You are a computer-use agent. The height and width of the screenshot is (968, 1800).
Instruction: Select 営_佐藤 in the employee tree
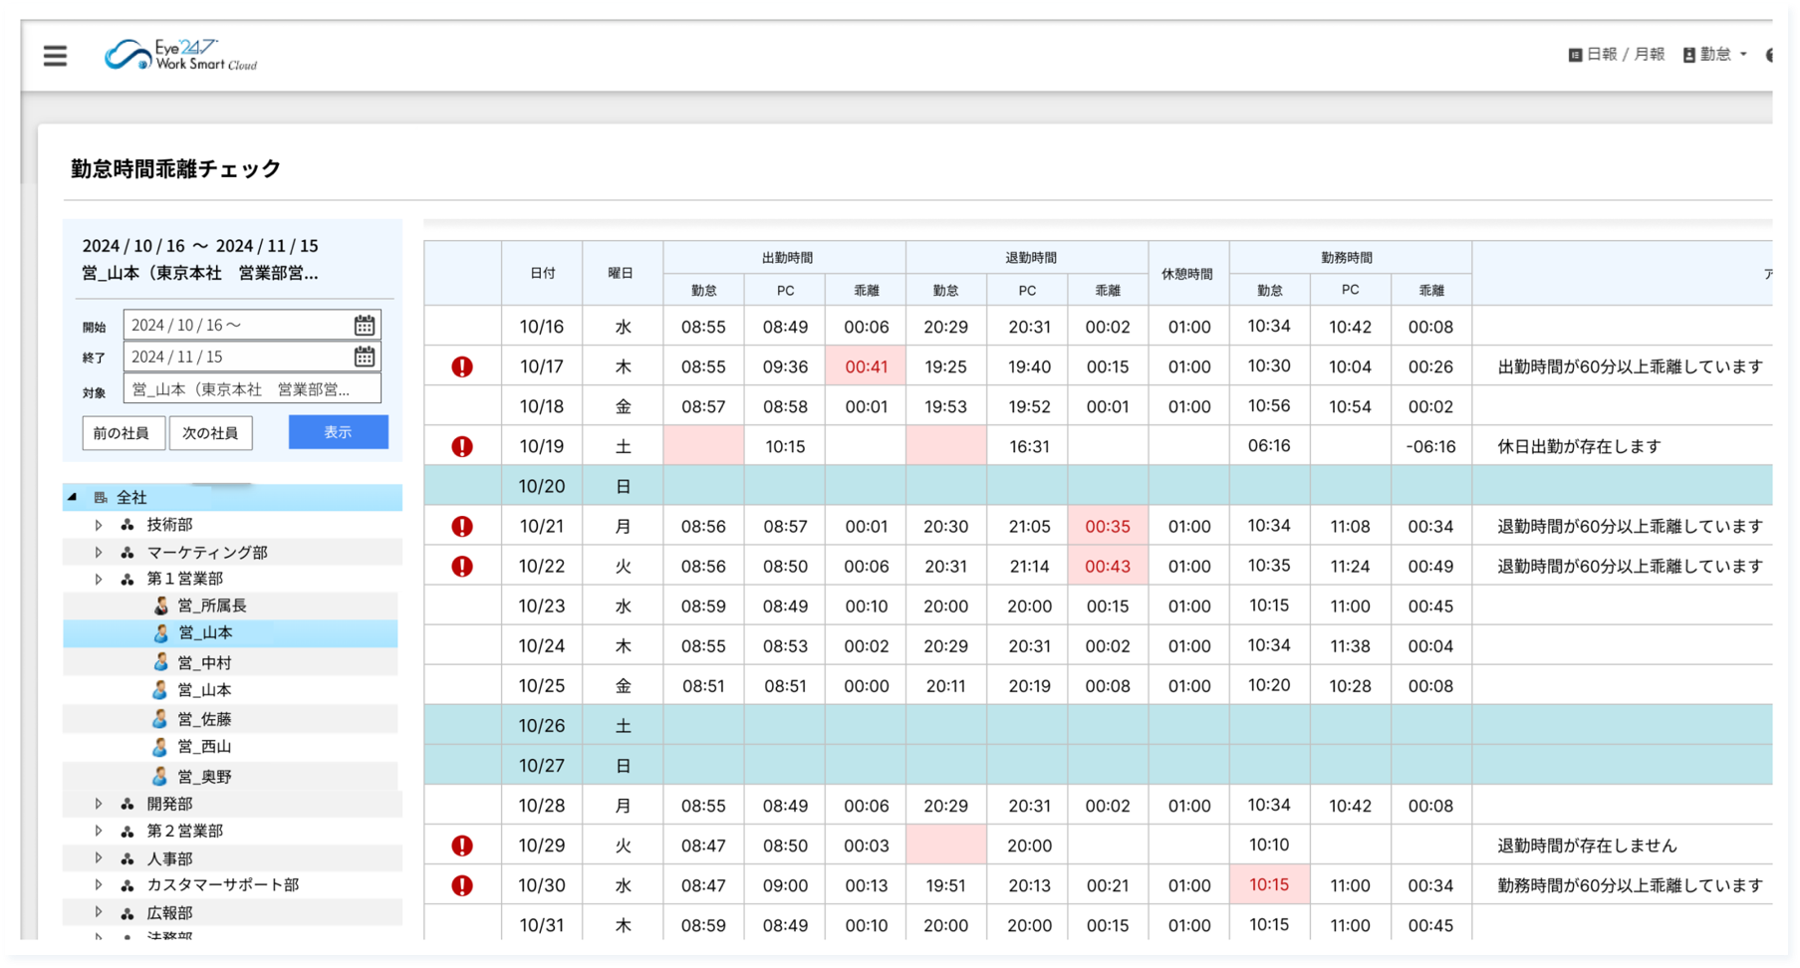coord(204,719)
